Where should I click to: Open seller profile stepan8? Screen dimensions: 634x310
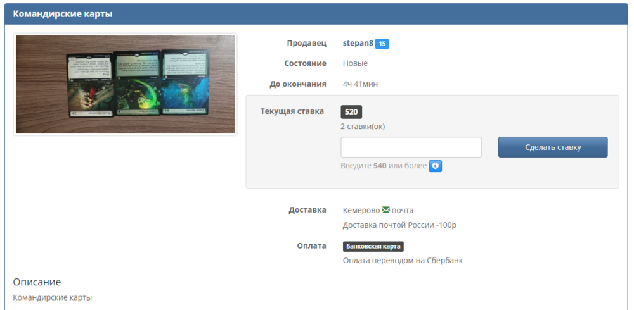pos(358,44)
